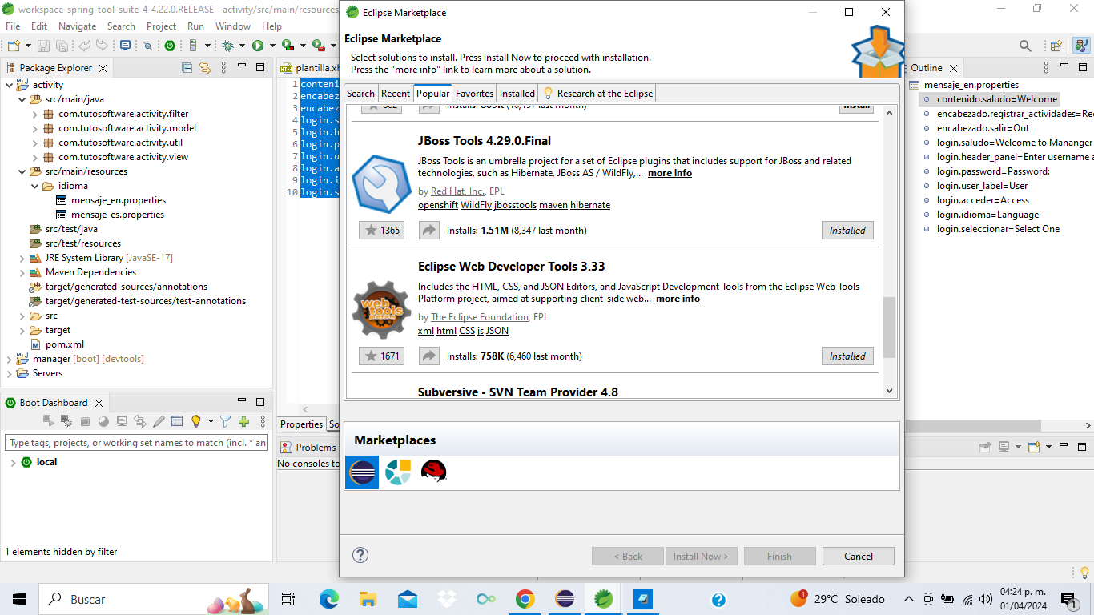Click the Eclipse Marketplace help question icon

[x=360, y=555]
